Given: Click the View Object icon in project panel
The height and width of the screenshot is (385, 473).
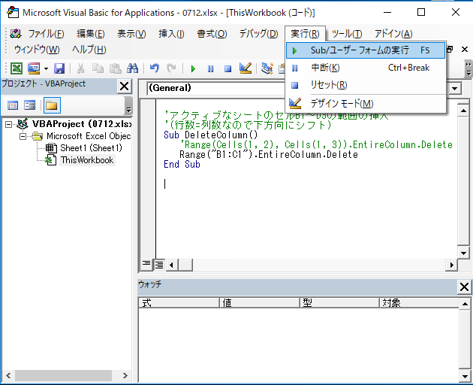Looking at the screenshot, I should (x=29, y=105).
